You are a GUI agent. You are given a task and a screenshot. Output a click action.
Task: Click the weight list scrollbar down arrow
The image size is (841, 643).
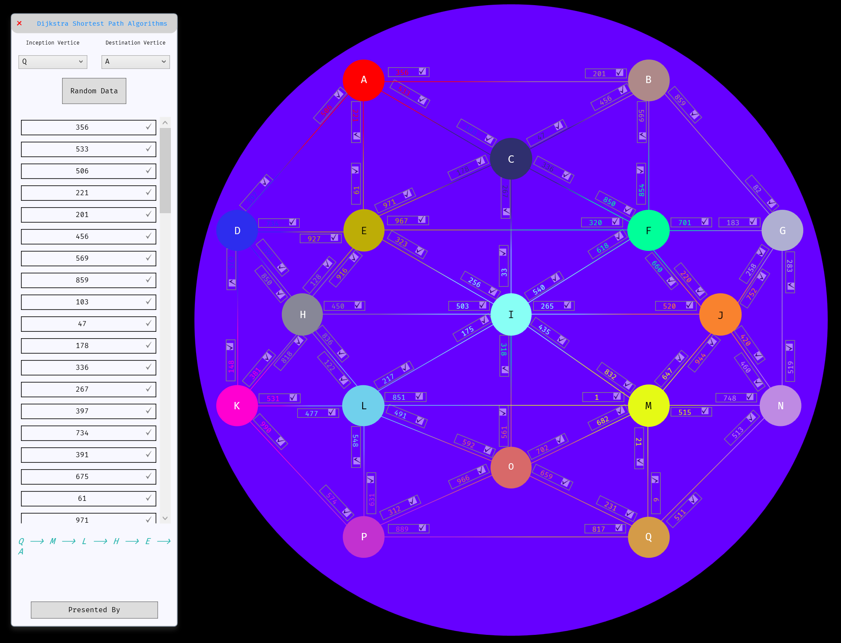(x=165, y=518)
